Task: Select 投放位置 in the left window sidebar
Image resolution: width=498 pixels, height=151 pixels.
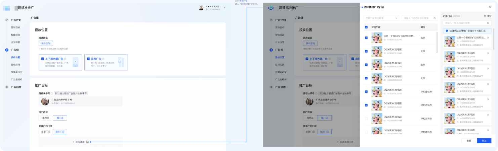Action: 15,57
